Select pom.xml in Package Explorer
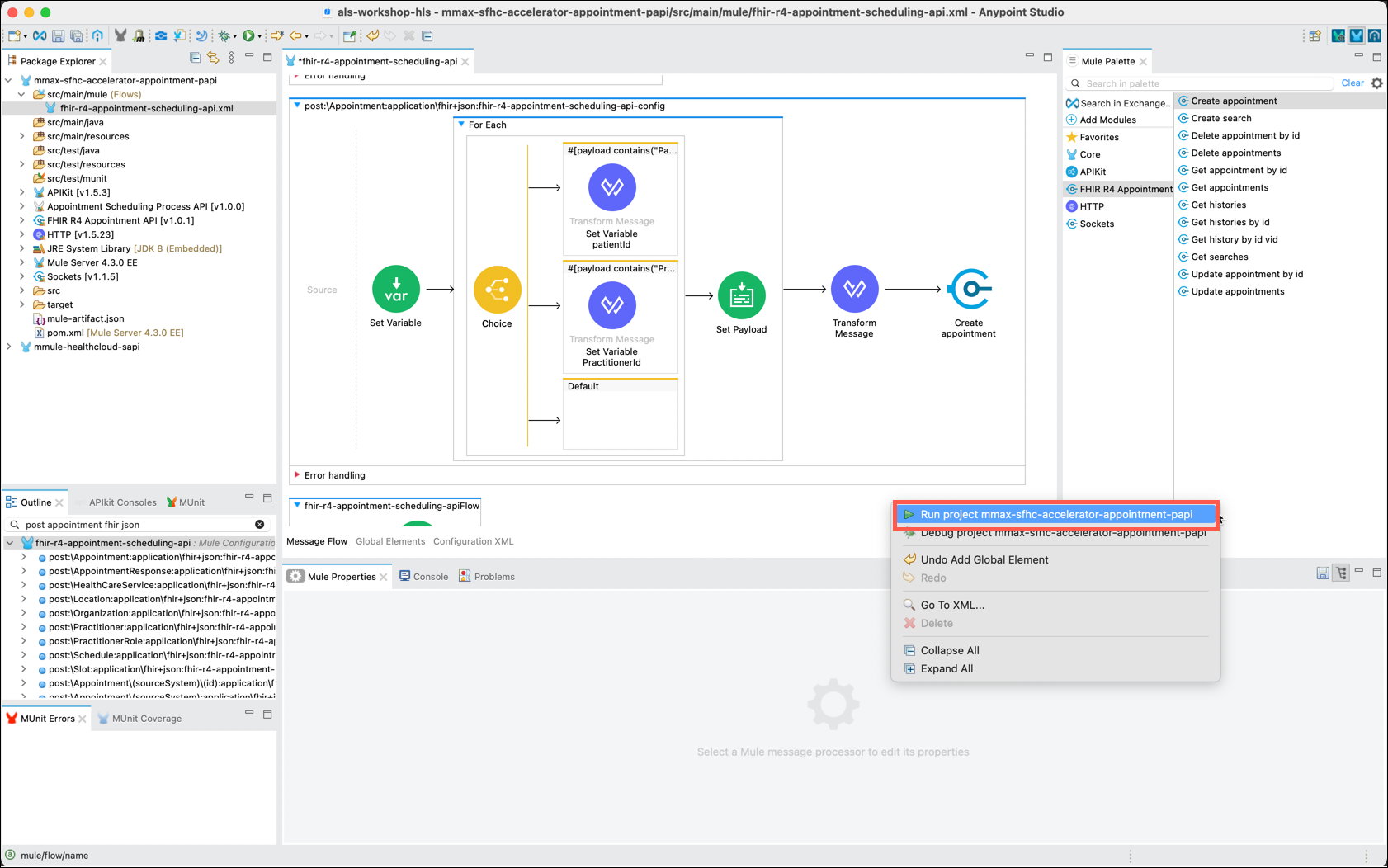Screen dimensions: 1388x868 (109, 333)
